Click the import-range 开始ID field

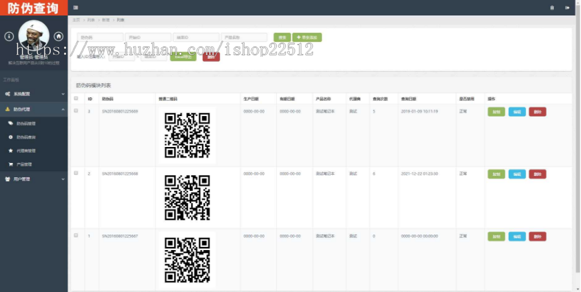(x=122, y=57)
